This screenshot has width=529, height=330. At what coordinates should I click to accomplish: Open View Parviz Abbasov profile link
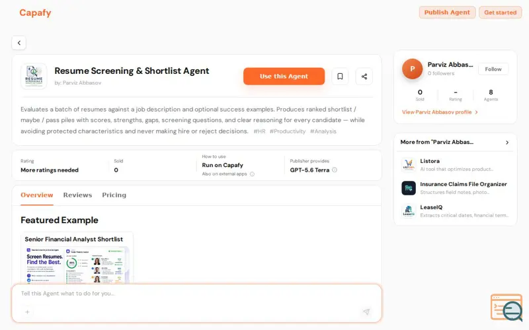440,112
